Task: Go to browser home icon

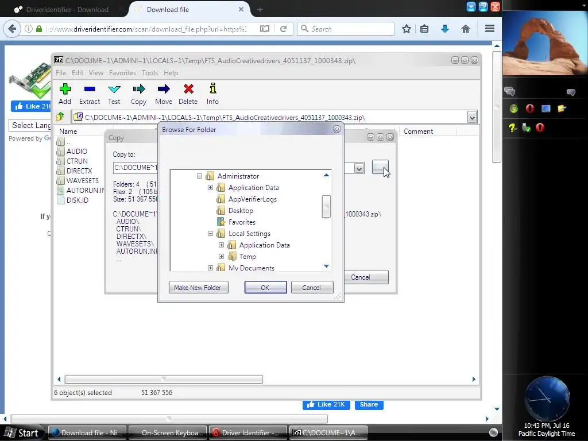Action: click(465, 29)
